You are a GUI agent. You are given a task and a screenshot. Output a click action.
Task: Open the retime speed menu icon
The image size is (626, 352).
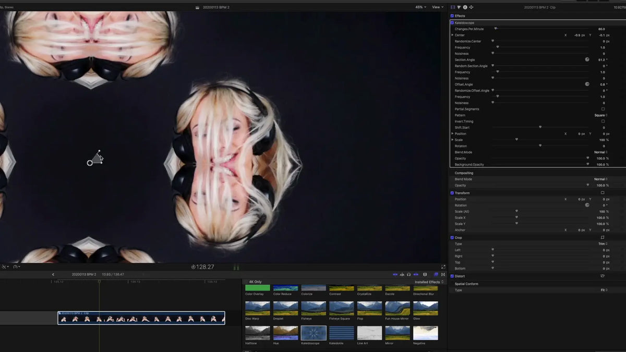pyautogui.click(x=16, y=266)
